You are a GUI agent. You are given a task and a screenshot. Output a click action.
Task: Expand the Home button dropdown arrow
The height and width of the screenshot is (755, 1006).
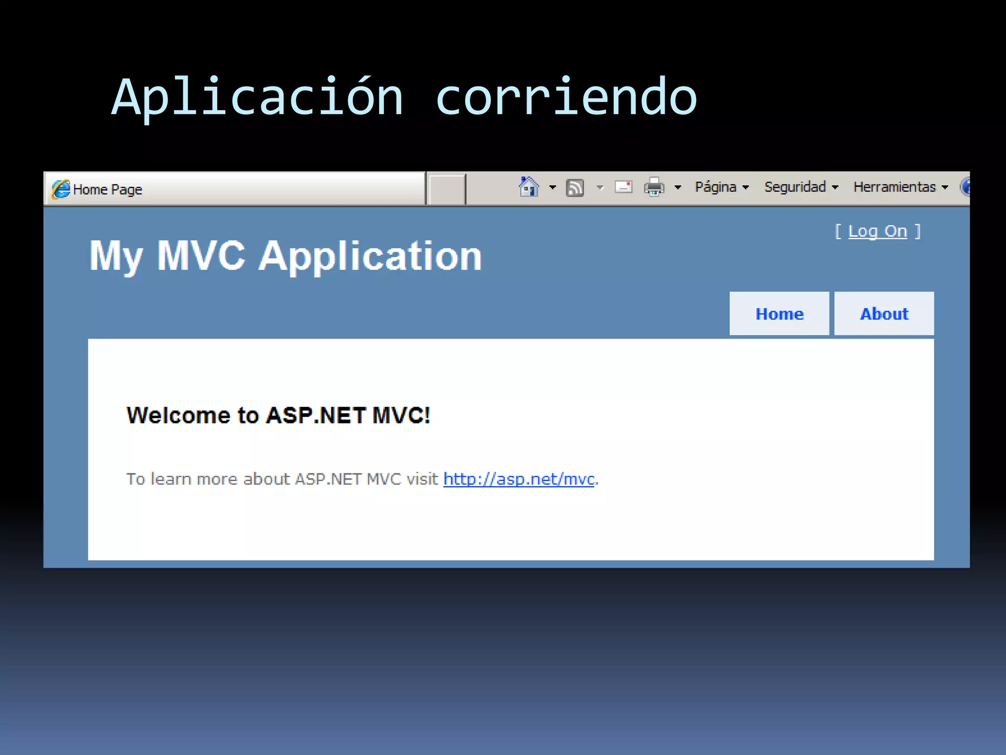(553, 187)
